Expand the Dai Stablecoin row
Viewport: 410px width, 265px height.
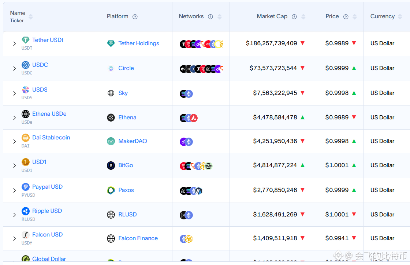point(14,142)
